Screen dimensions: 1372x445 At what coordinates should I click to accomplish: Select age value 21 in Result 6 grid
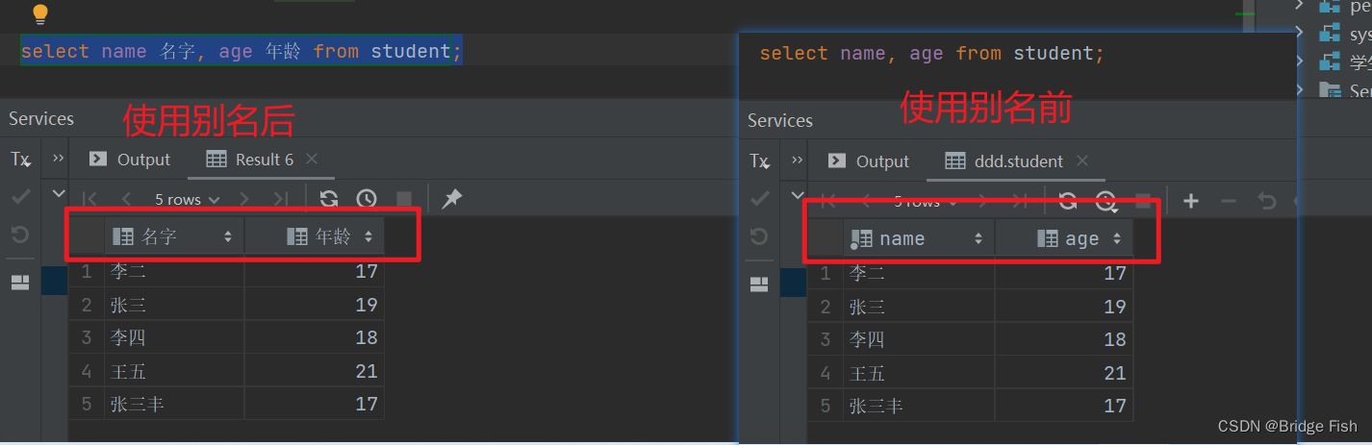click(315, 370)
